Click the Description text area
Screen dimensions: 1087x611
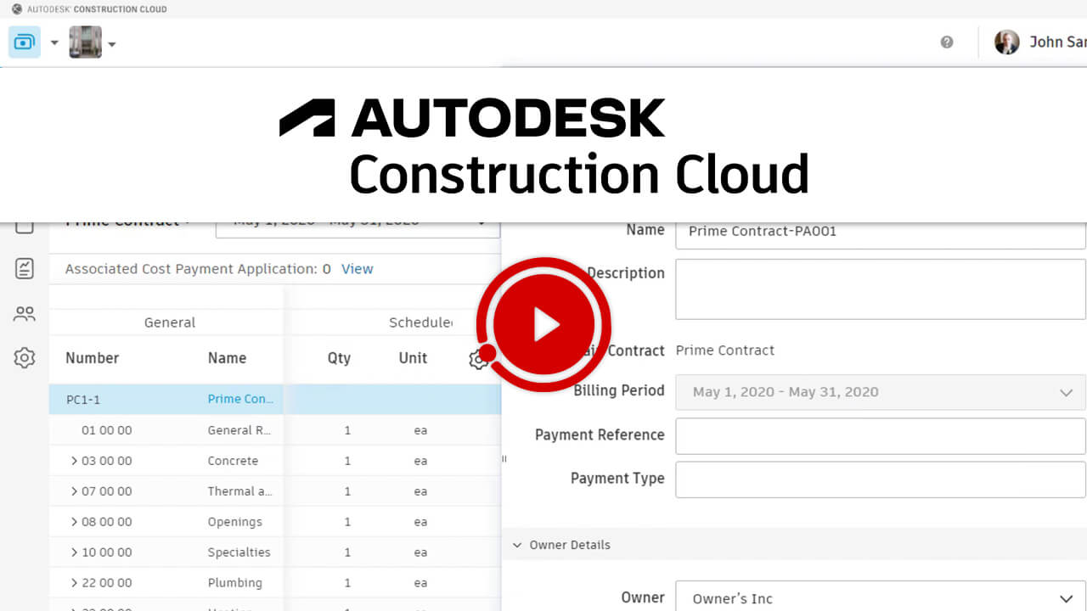(880, 289)
